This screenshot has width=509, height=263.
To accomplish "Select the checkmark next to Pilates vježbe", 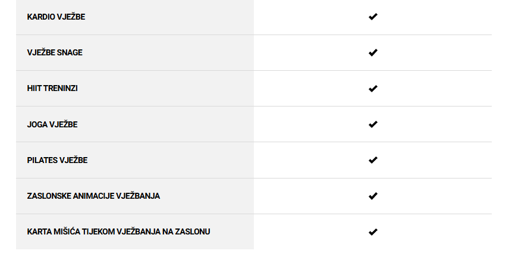I will point(373,160).
